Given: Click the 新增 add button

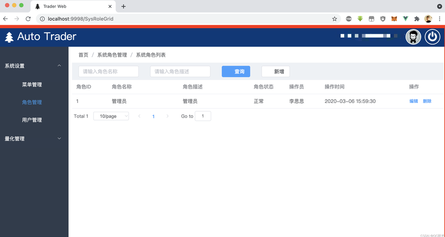Looking at the screenshot, I should point(276,72).
